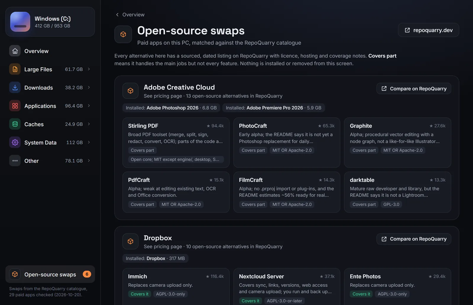
Task: Open the Large Files section
Action: pos(50,69)
